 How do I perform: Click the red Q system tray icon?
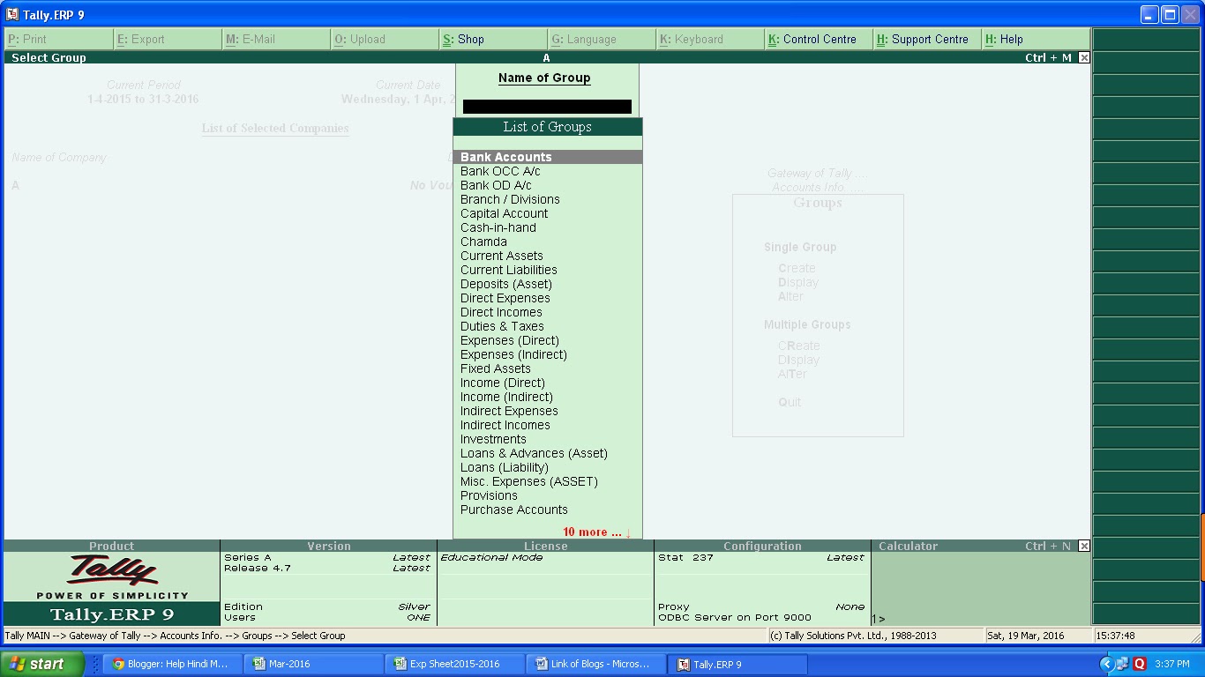pyautogui.click(x=1139, y=664)
